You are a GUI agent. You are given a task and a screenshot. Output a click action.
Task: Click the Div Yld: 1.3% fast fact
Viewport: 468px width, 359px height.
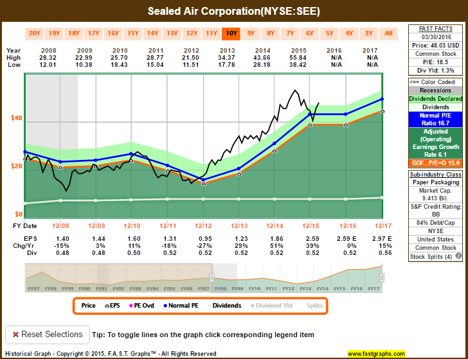[435, 71]
